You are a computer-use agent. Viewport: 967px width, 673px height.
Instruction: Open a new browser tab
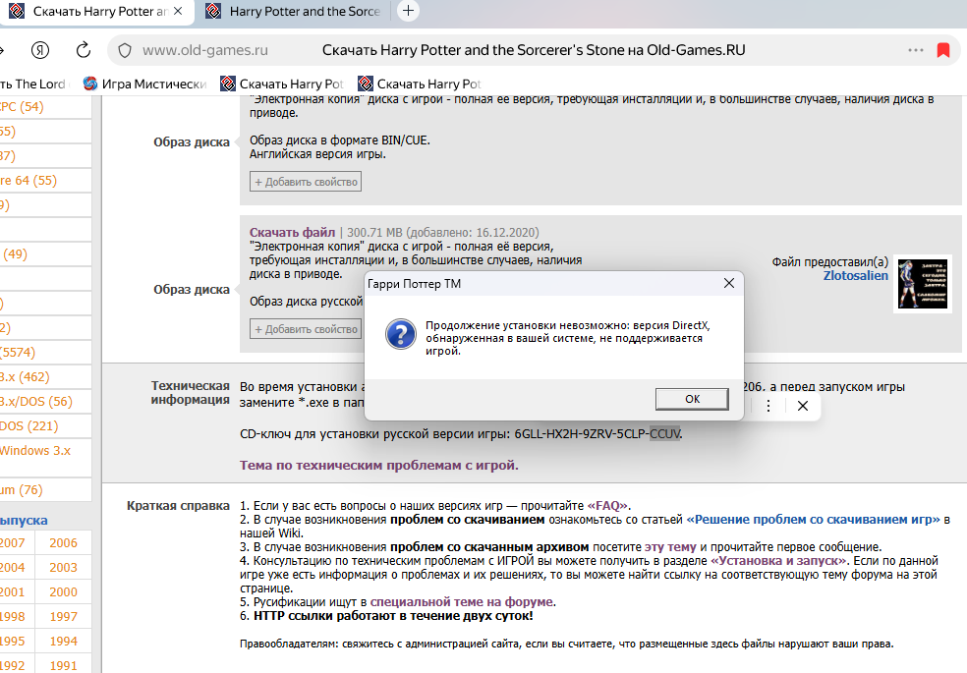[x=408, y=11]
